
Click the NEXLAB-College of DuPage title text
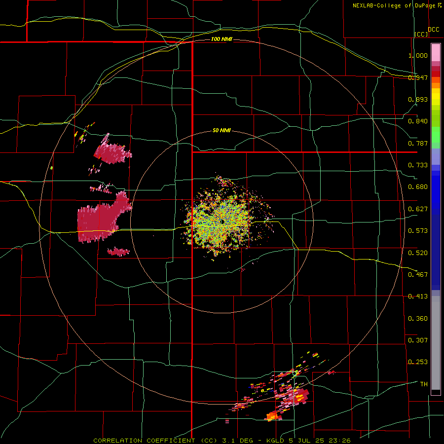[395, 5]
